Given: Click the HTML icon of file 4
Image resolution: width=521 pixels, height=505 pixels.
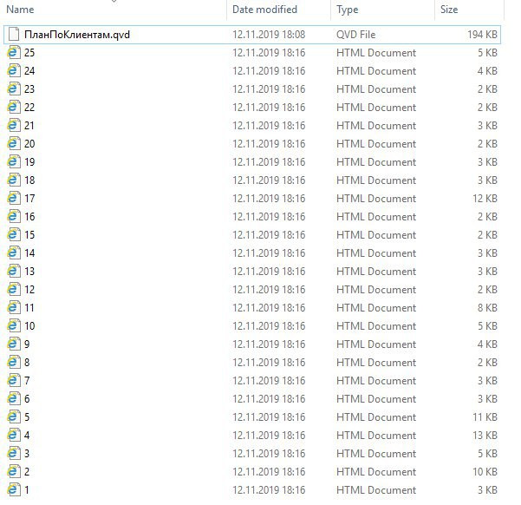Looking at the screenshot, I should pos(14,435).
